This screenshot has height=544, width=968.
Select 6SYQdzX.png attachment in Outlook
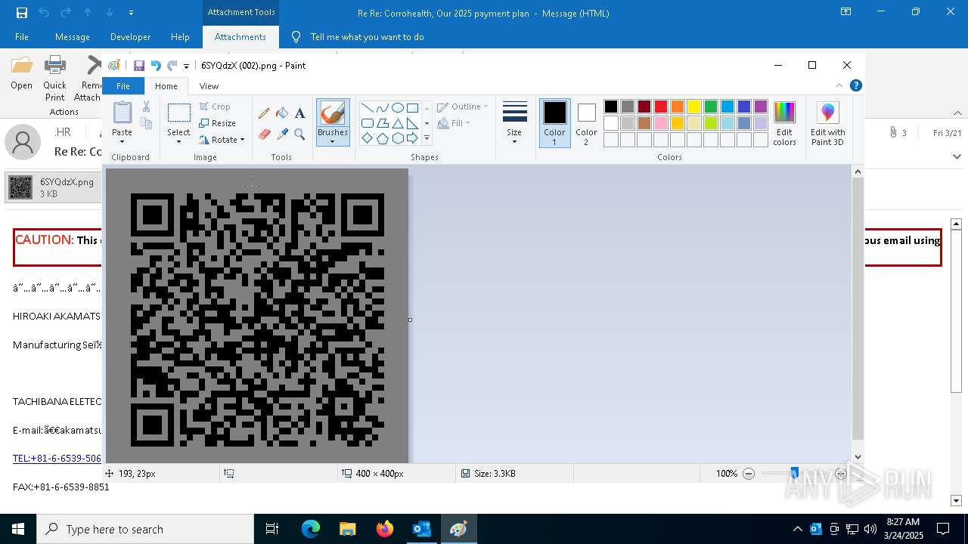[52, 187]
